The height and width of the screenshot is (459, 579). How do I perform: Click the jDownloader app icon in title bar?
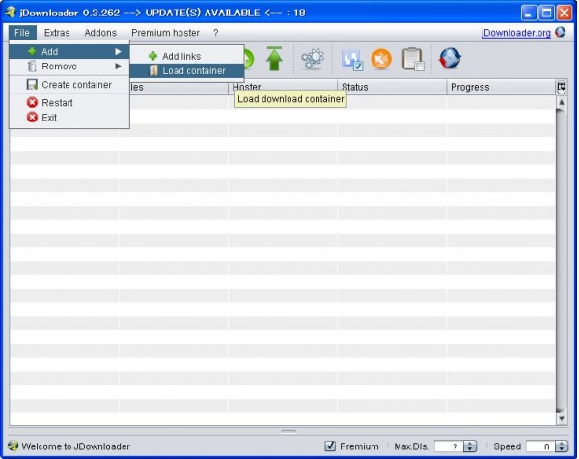point(11,13)
